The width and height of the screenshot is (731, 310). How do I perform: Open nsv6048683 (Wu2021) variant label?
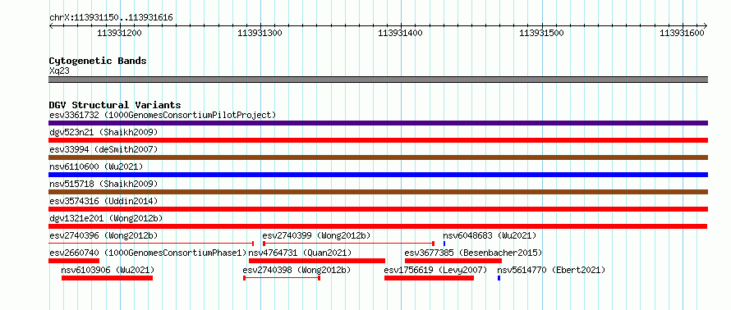490,235
